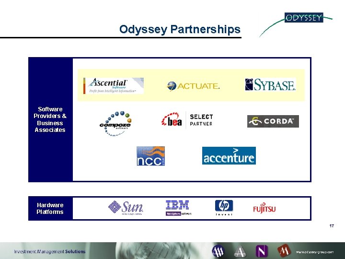Select the Accenture logo
Screen dimensions: 345x259
[x=229, y=155]
